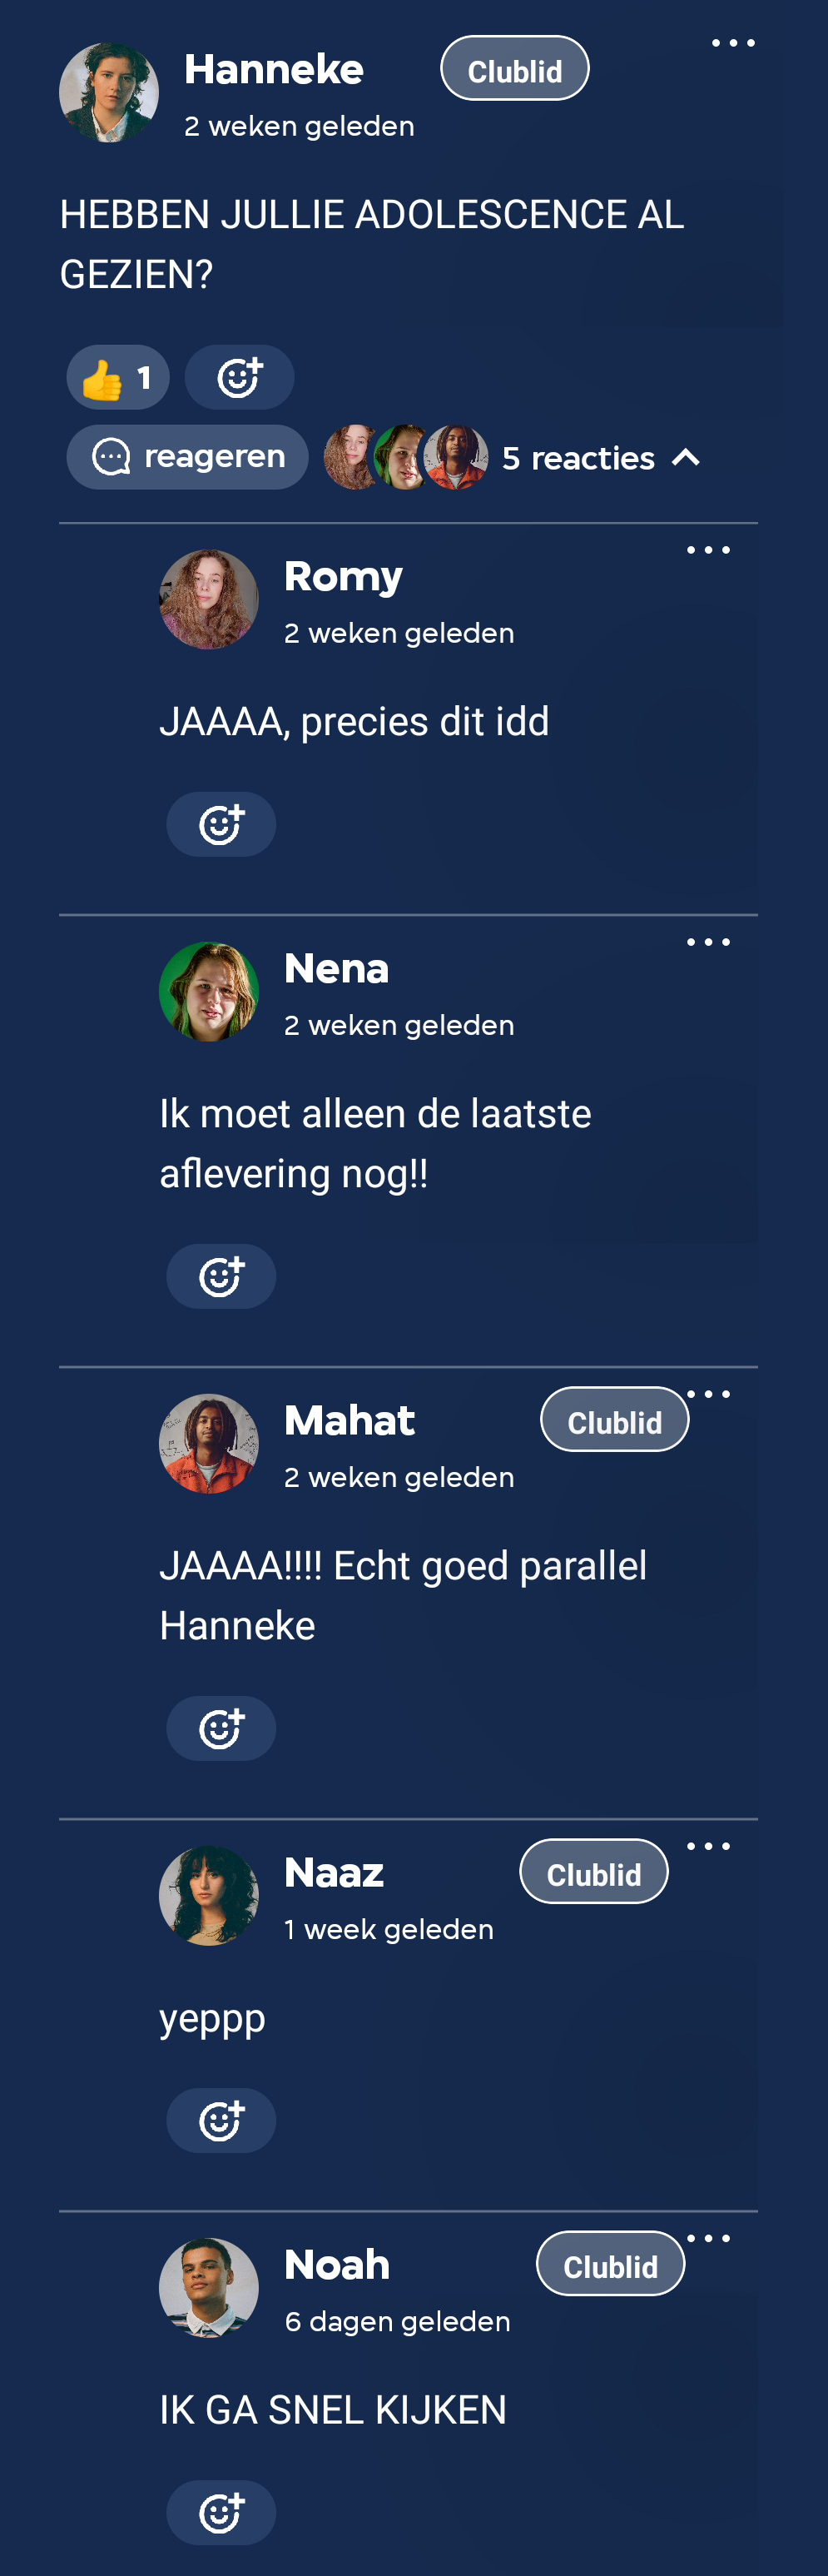Screen dimensions: 828x2576
Task: Open options menu on Romy's comment
Action: click(x=708, y=550)
